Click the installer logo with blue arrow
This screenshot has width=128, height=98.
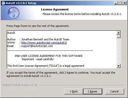(13, 13)
